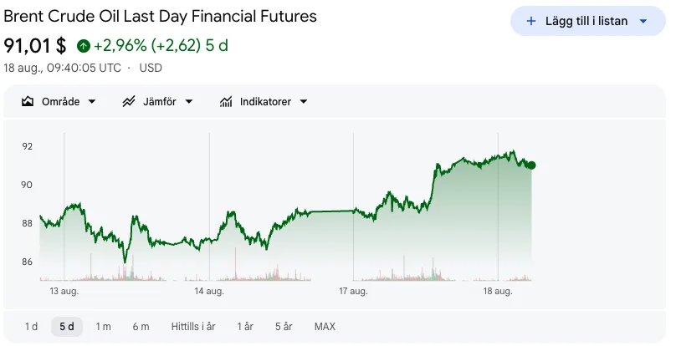Click the green up-arrow change indicator
Viewport: 676px width, 346px height.
click(x=84, y=46)
